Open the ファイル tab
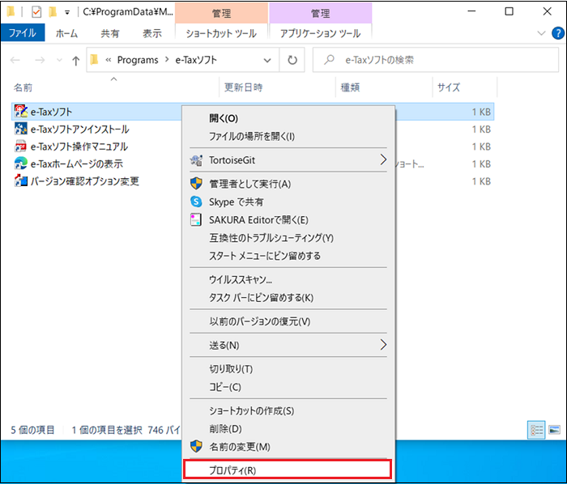This screenshot has height=484, width=567. pos(23,33)
